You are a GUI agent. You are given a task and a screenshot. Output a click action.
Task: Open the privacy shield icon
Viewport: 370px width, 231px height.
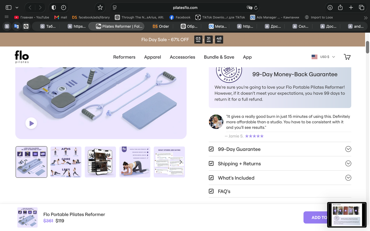54,7
